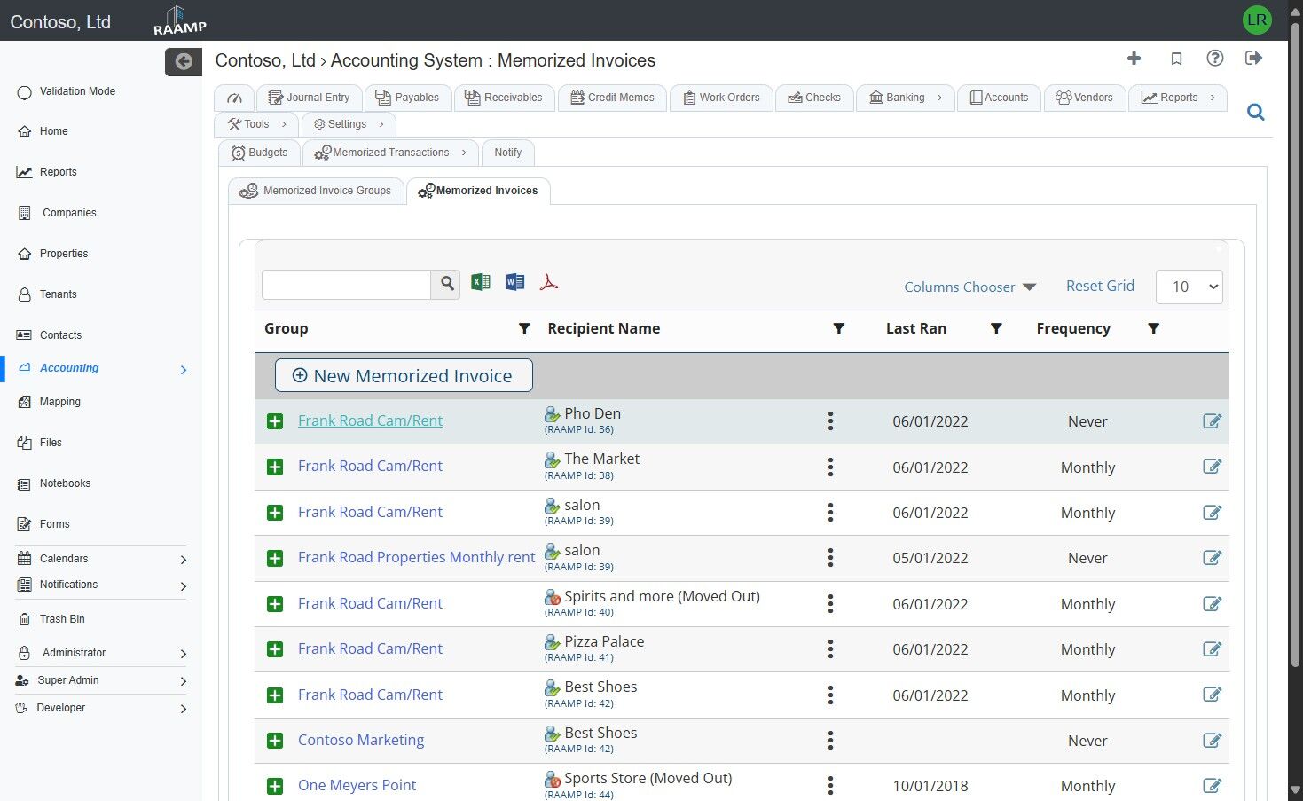Export grid to Word icon
Screen dimensions: 1303x801
click(514, 282)
